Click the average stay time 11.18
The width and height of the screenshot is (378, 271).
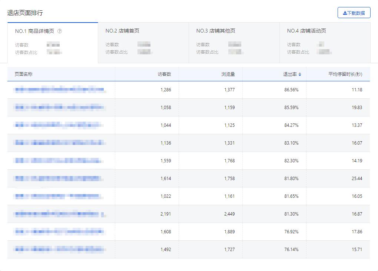pos(357,90)
